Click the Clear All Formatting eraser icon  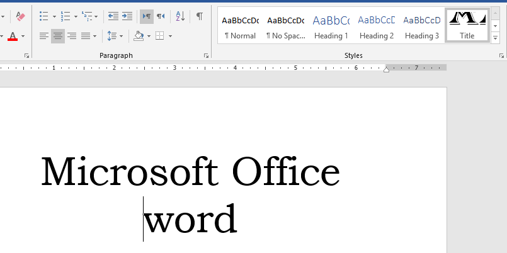coord(20,16)
